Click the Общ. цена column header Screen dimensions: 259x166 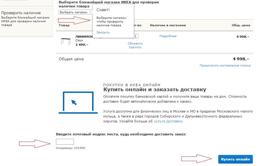click(241, 25)
